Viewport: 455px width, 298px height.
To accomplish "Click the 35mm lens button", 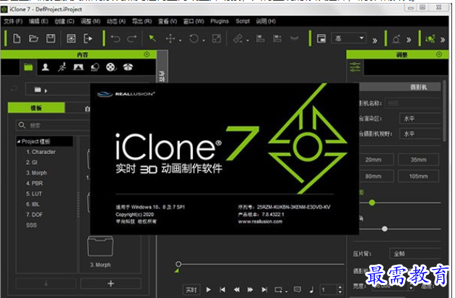I will [x=418, y=160].
